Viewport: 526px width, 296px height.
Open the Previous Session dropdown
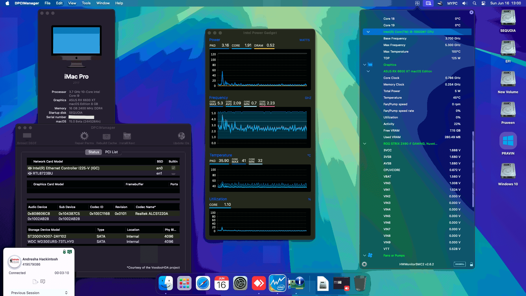[x=39, y=293]
